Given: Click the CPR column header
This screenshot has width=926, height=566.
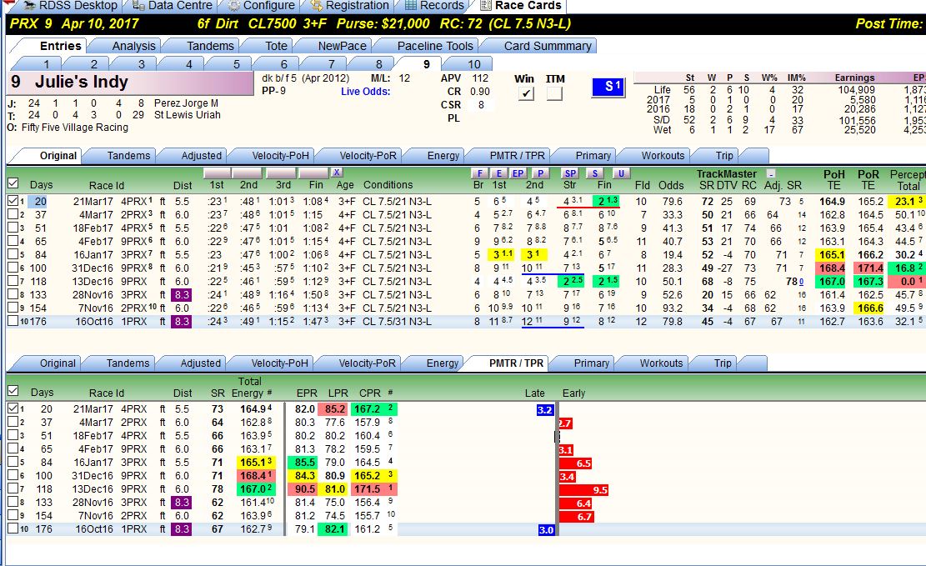Looking at the screenshot, I should point(370,393).
